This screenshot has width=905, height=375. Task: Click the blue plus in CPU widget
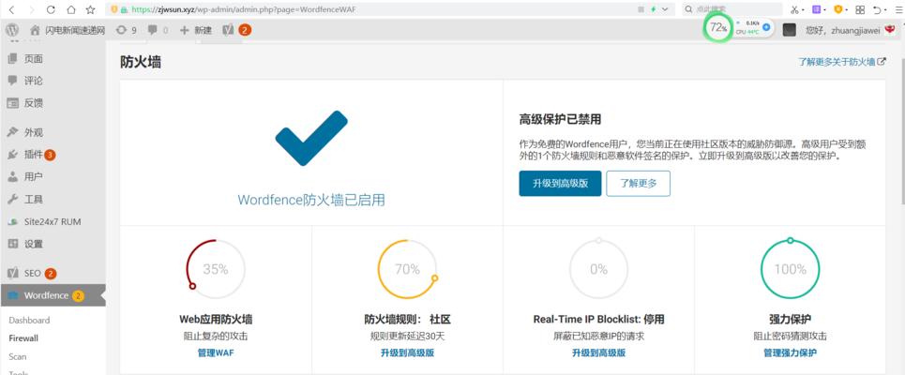(766, 26)
